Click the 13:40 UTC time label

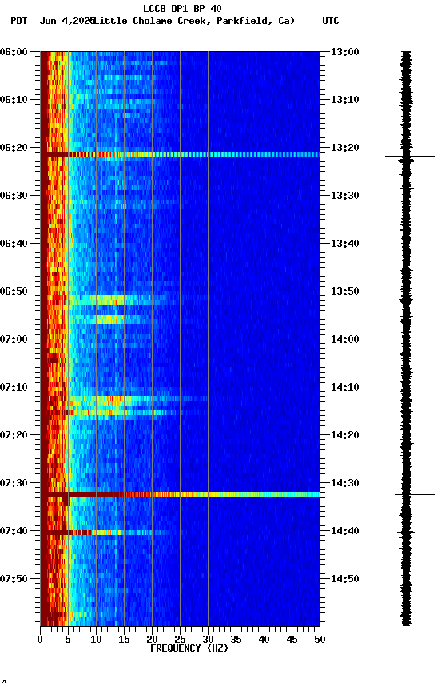(345, 244)
